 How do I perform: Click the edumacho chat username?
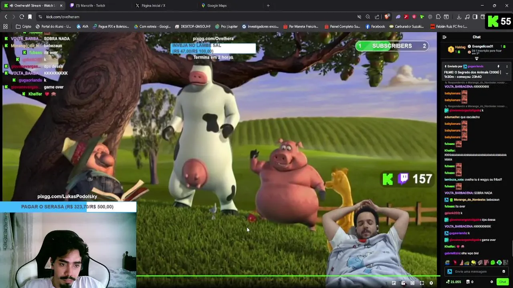click(452, 117)
